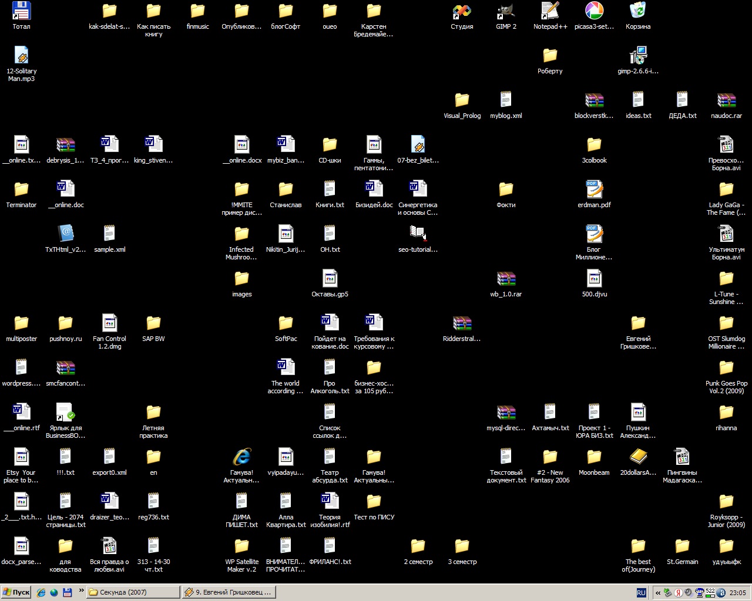Select the Студия desktop shortcut
Image resolution: width=752 pixels, height=601 pixels.
tap(462, 12)
